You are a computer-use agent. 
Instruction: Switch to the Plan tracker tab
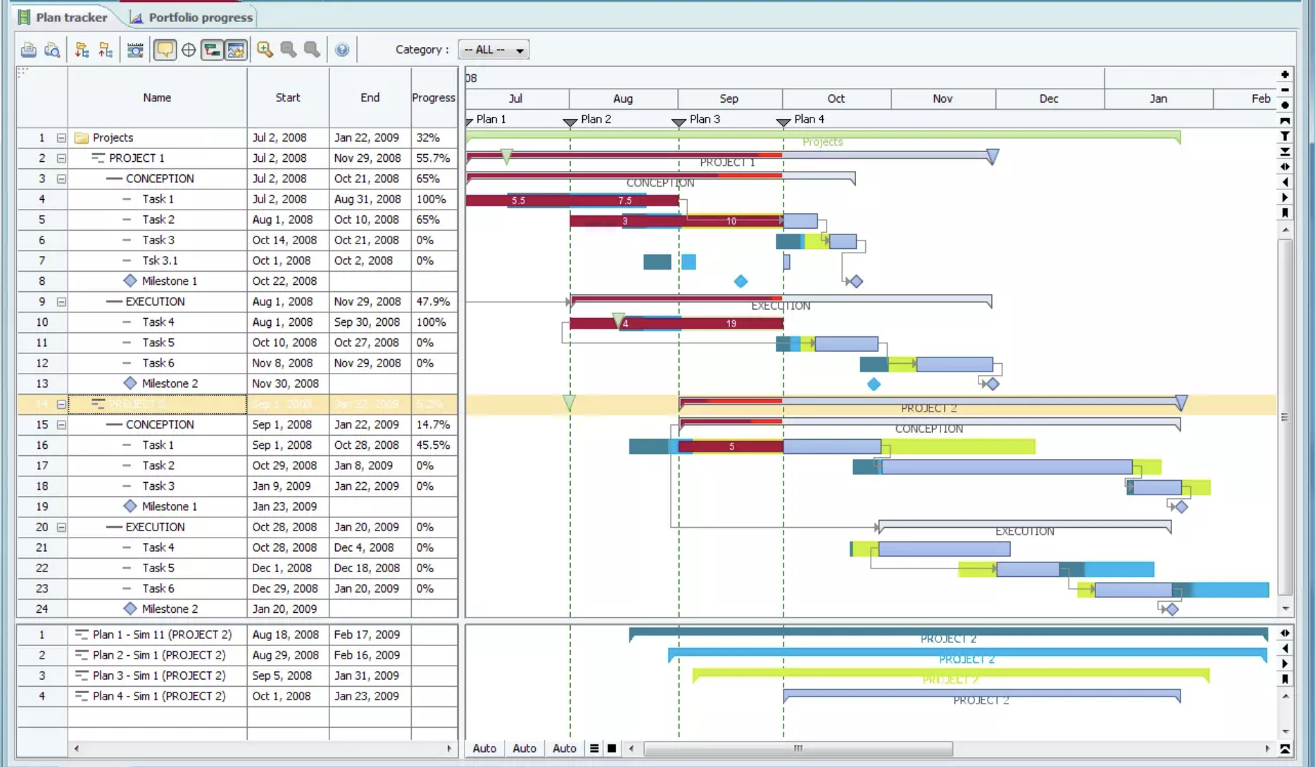64,17
